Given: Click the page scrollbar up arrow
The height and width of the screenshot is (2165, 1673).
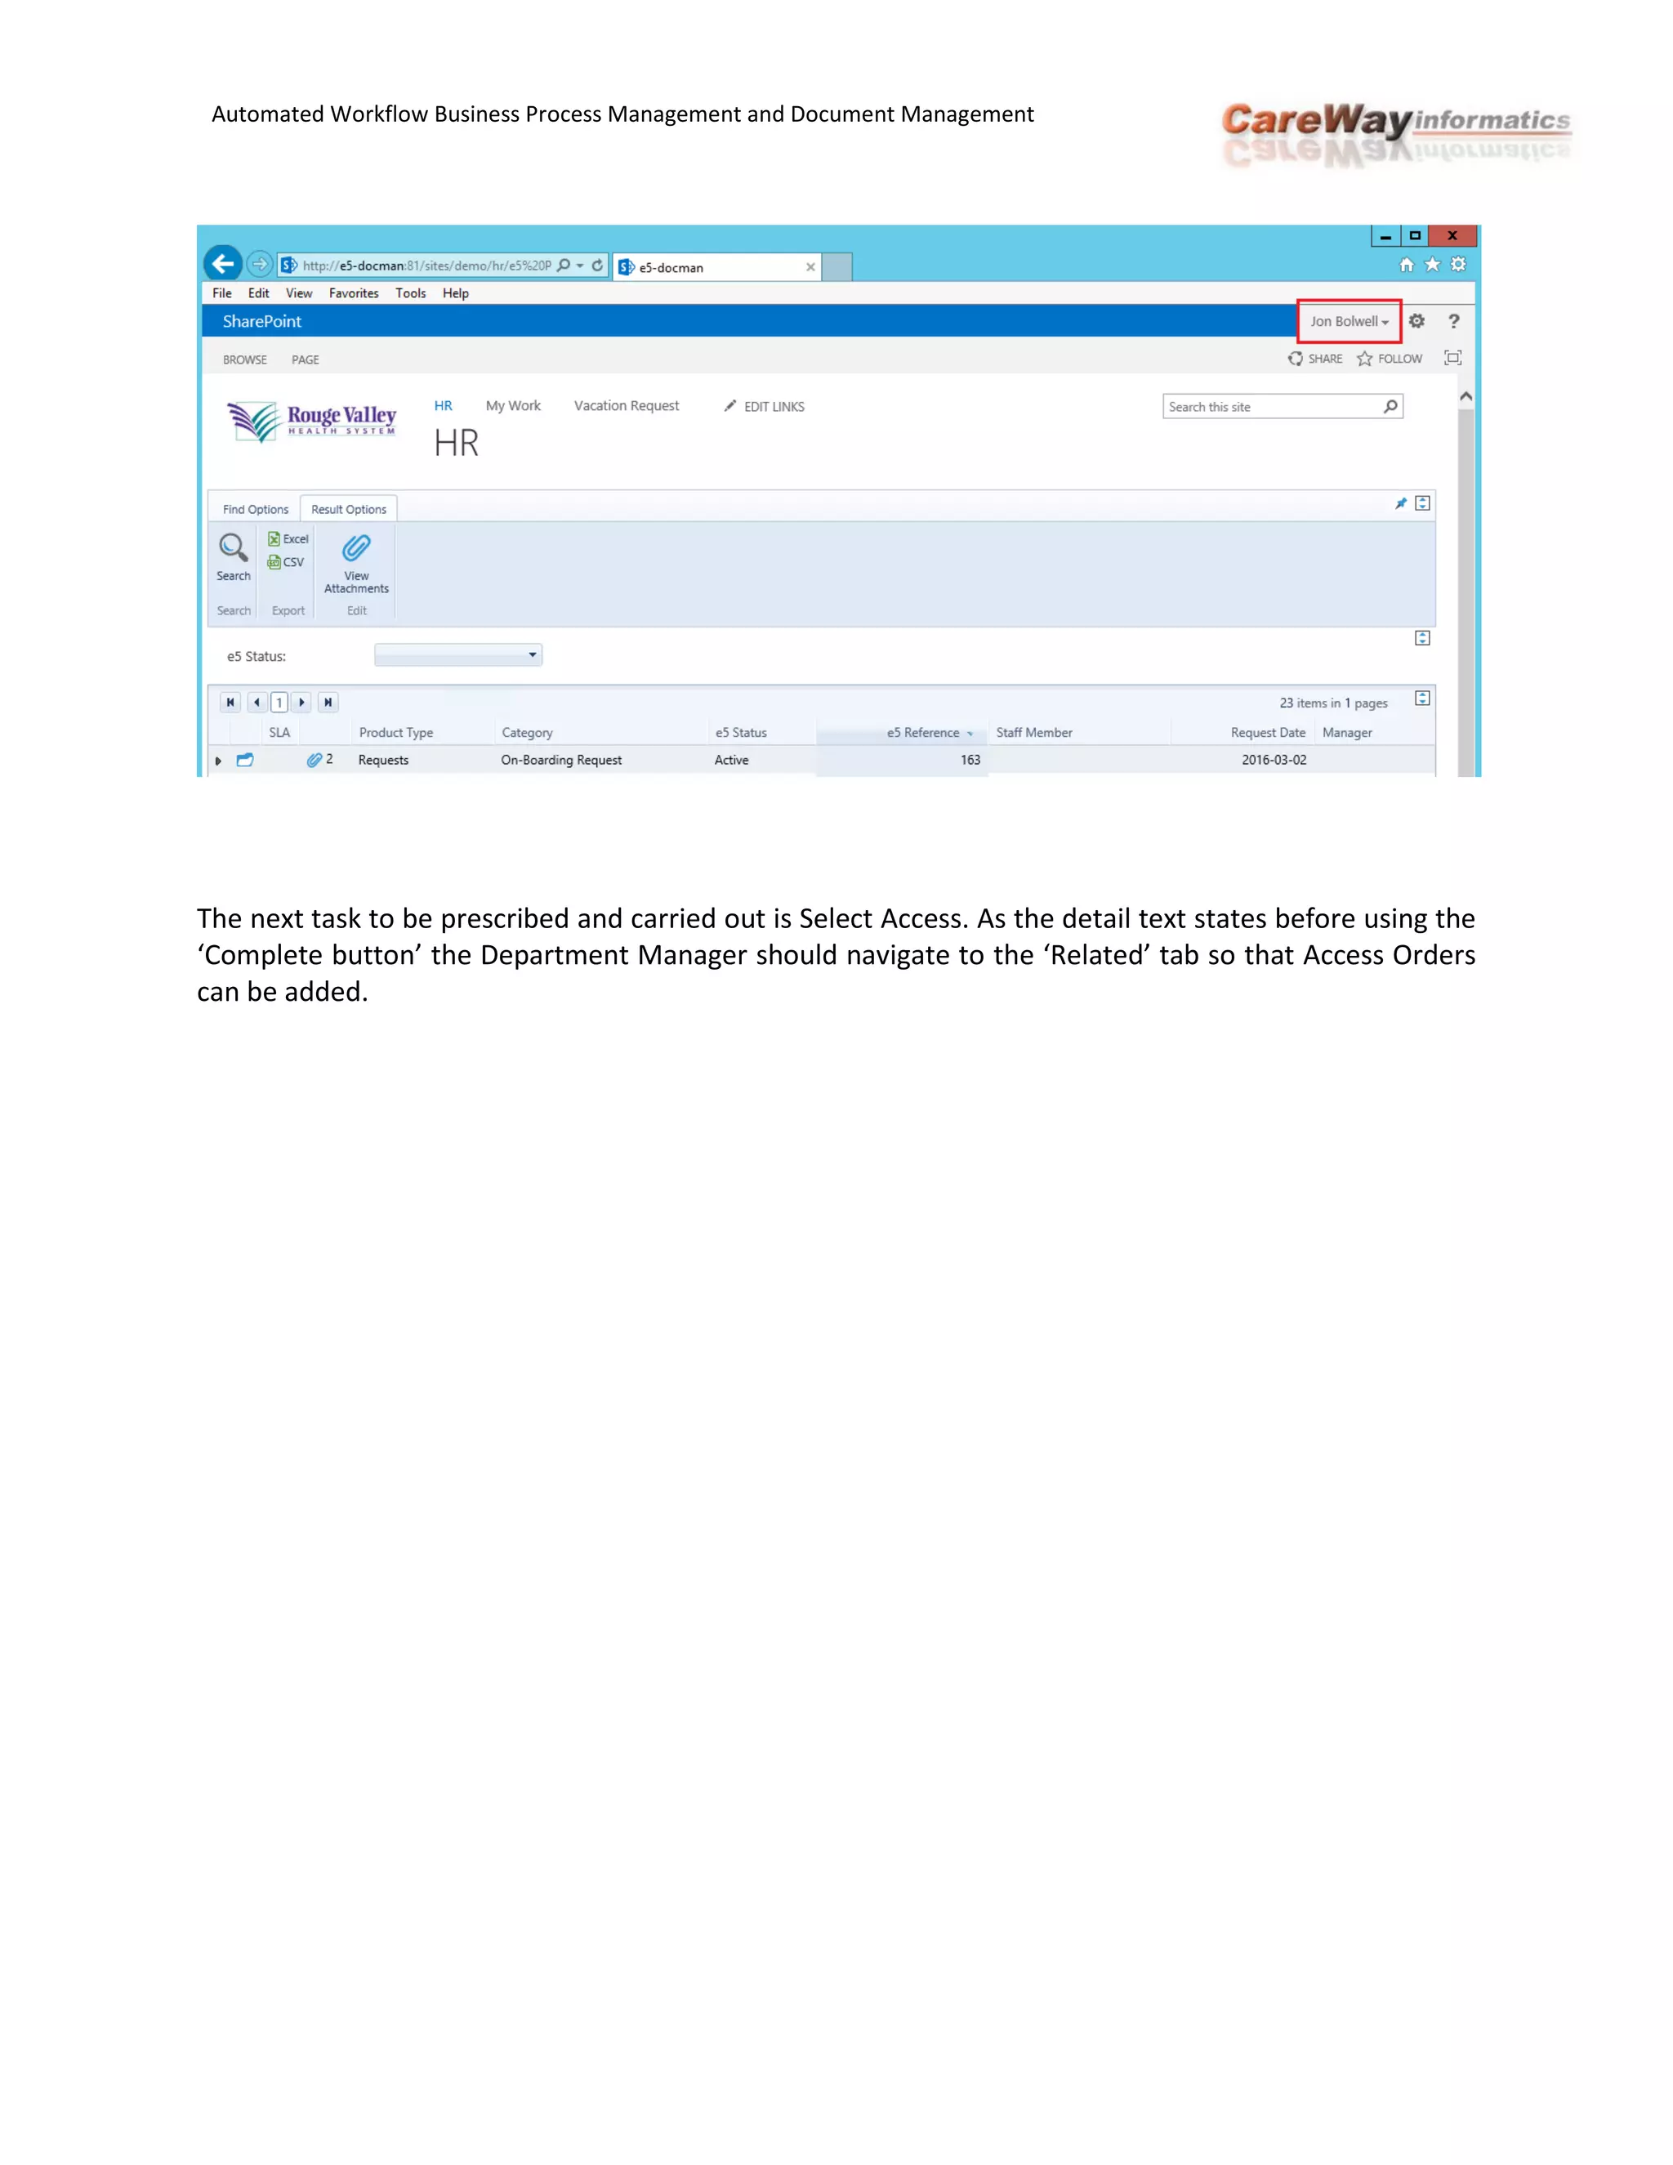Looking at the screenshot, I should point(1466,395).
